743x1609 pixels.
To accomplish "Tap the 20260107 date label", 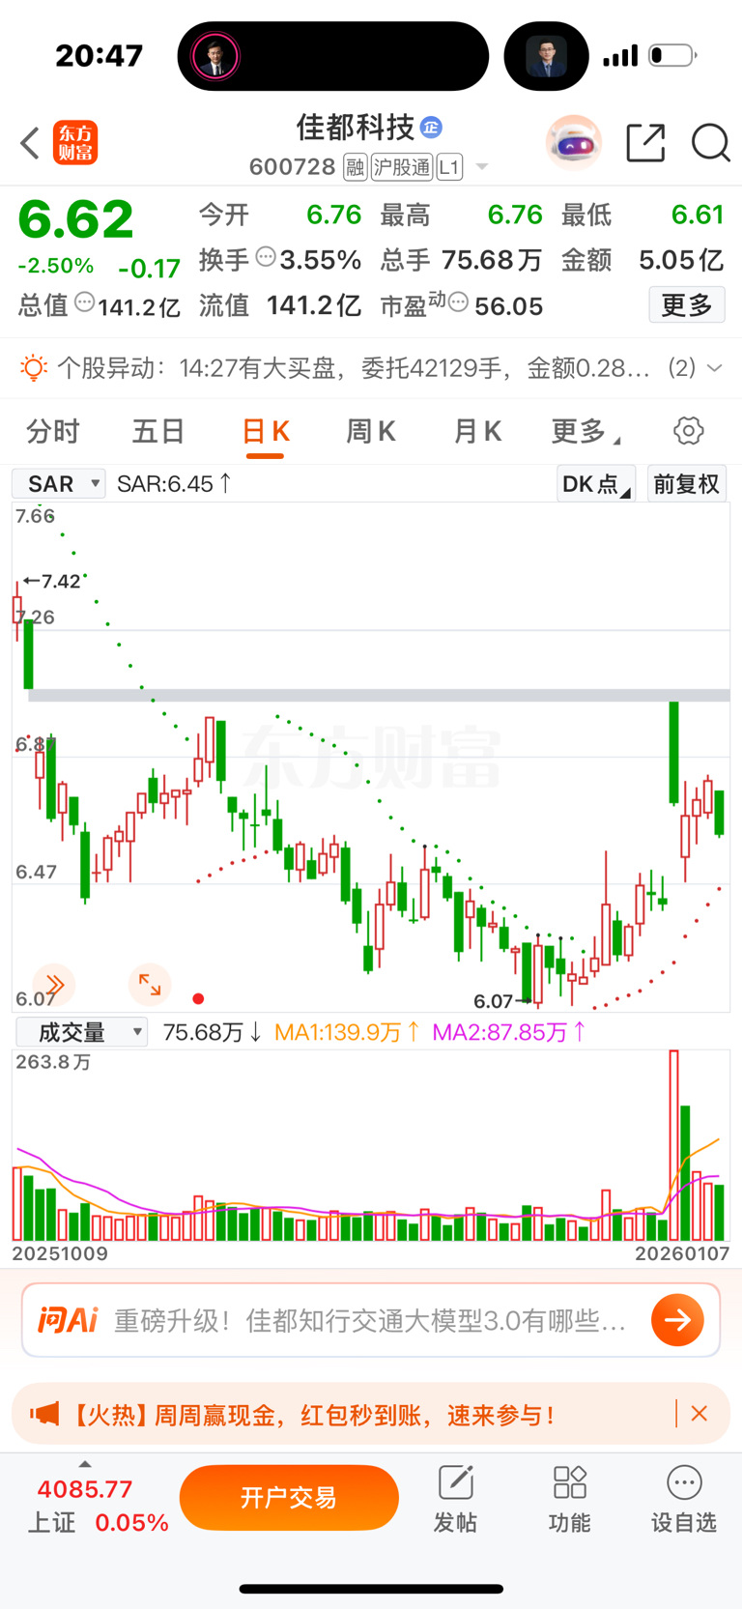I will pos(680,1253).
